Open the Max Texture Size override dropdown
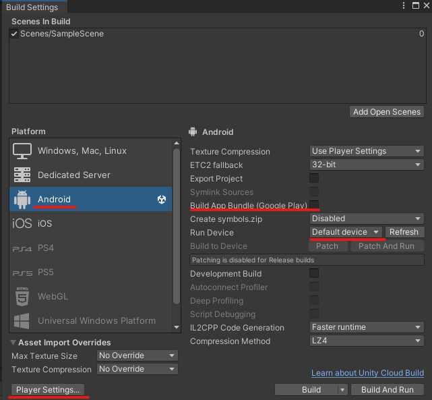 pos(137,355)
